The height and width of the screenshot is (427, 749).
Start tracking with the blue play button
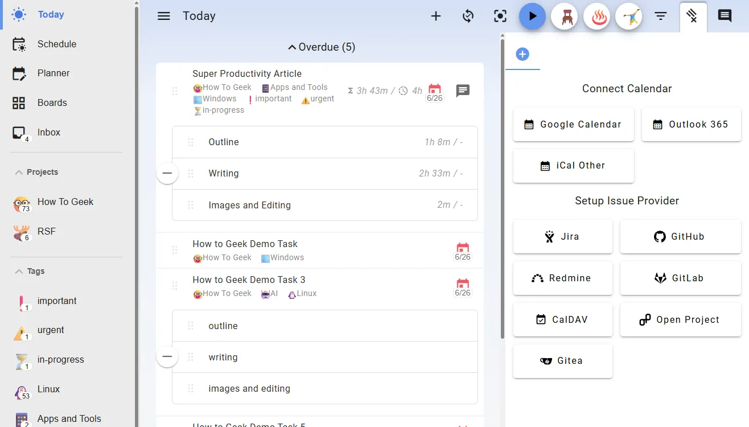coord(532,16)
